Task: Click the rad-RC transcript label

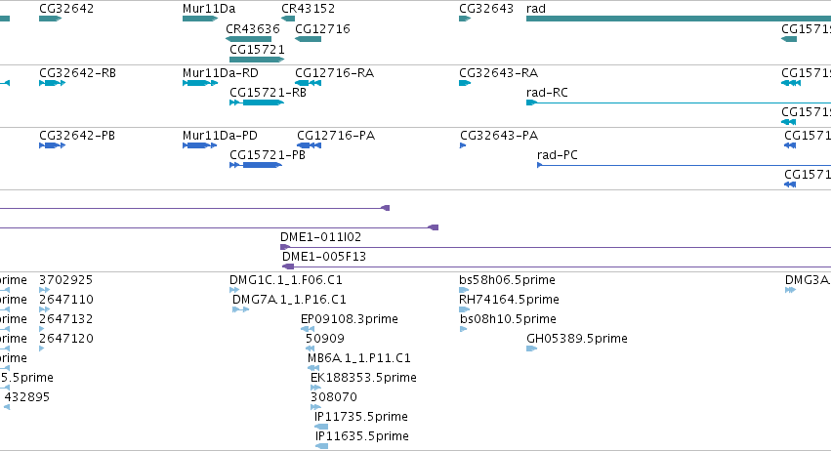Action: [x=547, y=92]
